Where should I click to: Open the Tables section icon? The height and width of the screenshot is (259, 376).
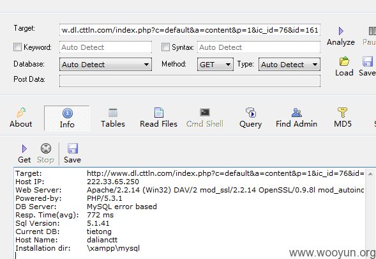[113, 113]
